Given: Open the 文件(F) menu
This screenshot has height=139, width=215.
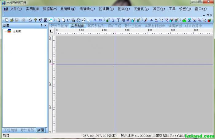Looking at the screenshot, I should (x=16, y=9).
